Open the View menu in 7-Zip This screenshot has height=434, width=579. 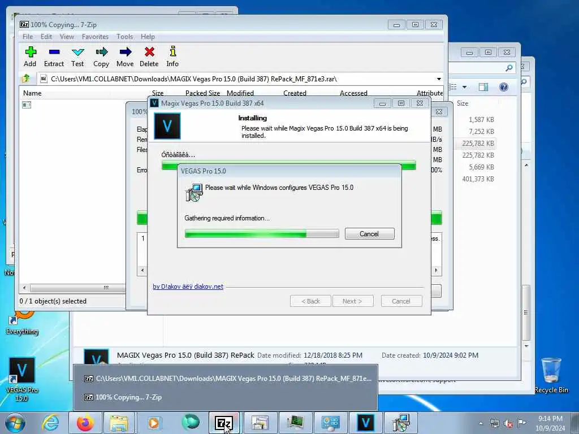pos(67,37)
